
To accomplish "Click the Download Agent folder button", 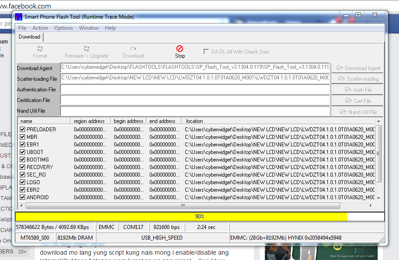I will pyautogui.click(x=358, y=68).
